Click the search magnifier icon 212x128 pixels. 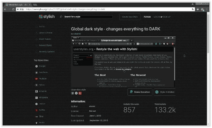pyautogui.click(x=61, y=17)
